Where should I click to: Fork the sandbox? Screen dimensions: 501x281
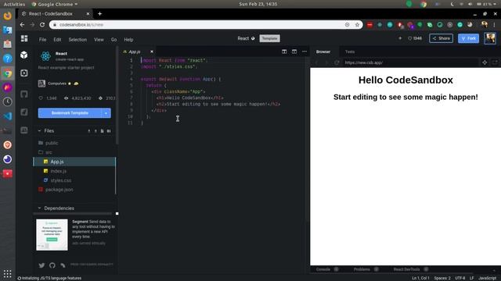click(x=468, y=38)
